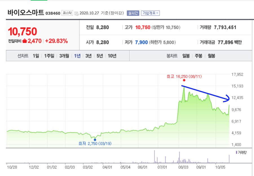The height and width of the screenshot is (176, 254).
Task: Select the 3년 line chart tab
Action: 89,56
